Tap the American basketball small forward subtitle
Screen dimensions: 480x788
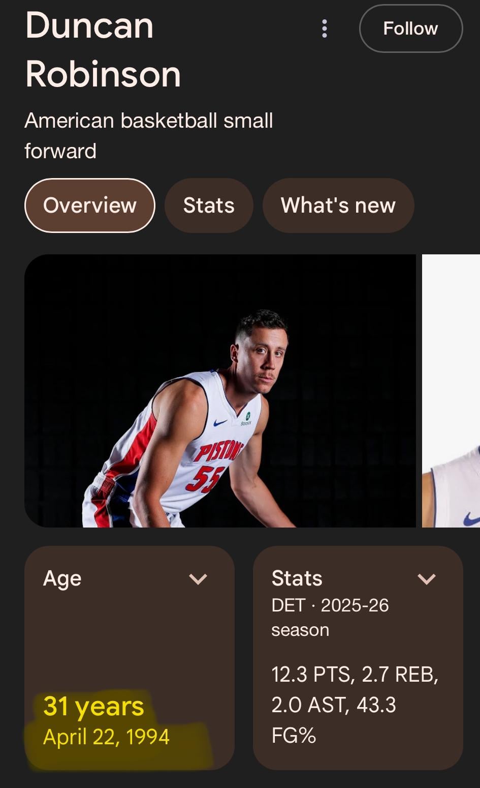[x=148, y=136]
